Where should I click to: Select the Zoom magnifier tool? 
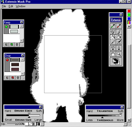(119, 54)
